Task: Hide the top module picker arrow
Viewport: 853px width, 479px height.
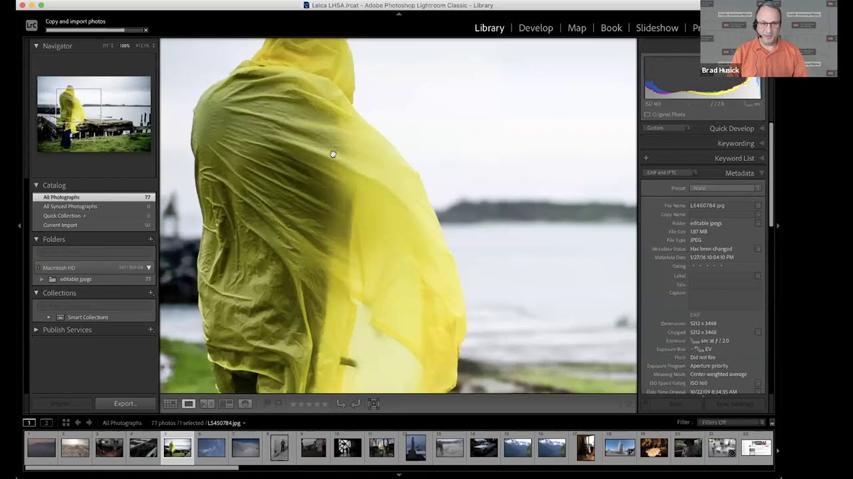Action: [x=399, y=13]
